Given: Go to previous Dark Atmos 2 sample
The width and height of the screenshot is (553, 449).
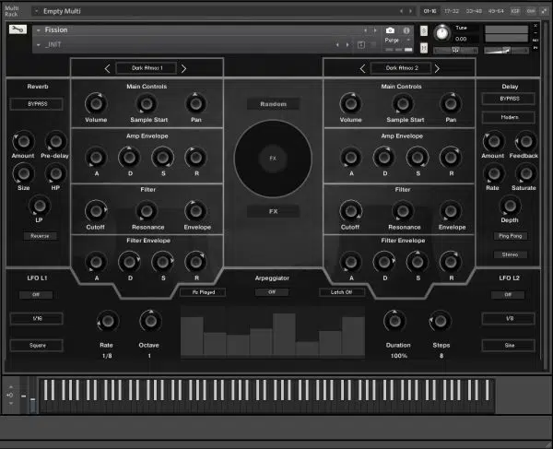Looking at the screenshot, I should pyautogui.click(x=360, y=68).
